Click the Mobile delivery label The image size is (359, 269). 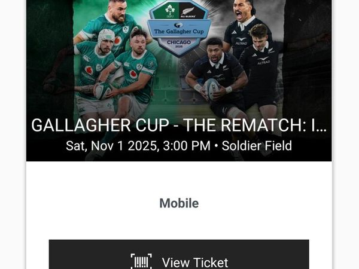coord(179,203)
